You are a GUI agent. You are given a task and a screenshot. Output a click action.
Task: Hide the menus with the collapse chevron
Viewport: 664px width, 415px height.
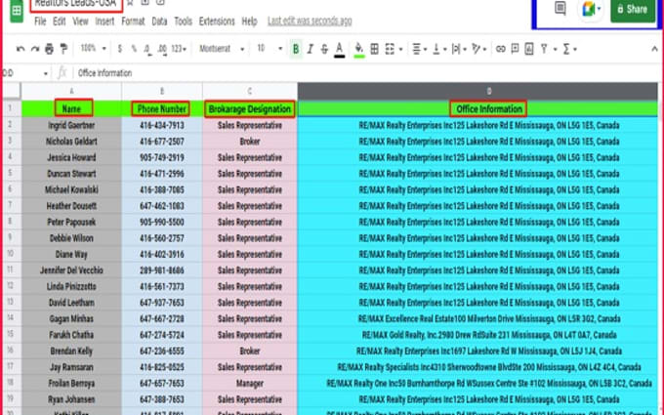[x=654, y=49]
